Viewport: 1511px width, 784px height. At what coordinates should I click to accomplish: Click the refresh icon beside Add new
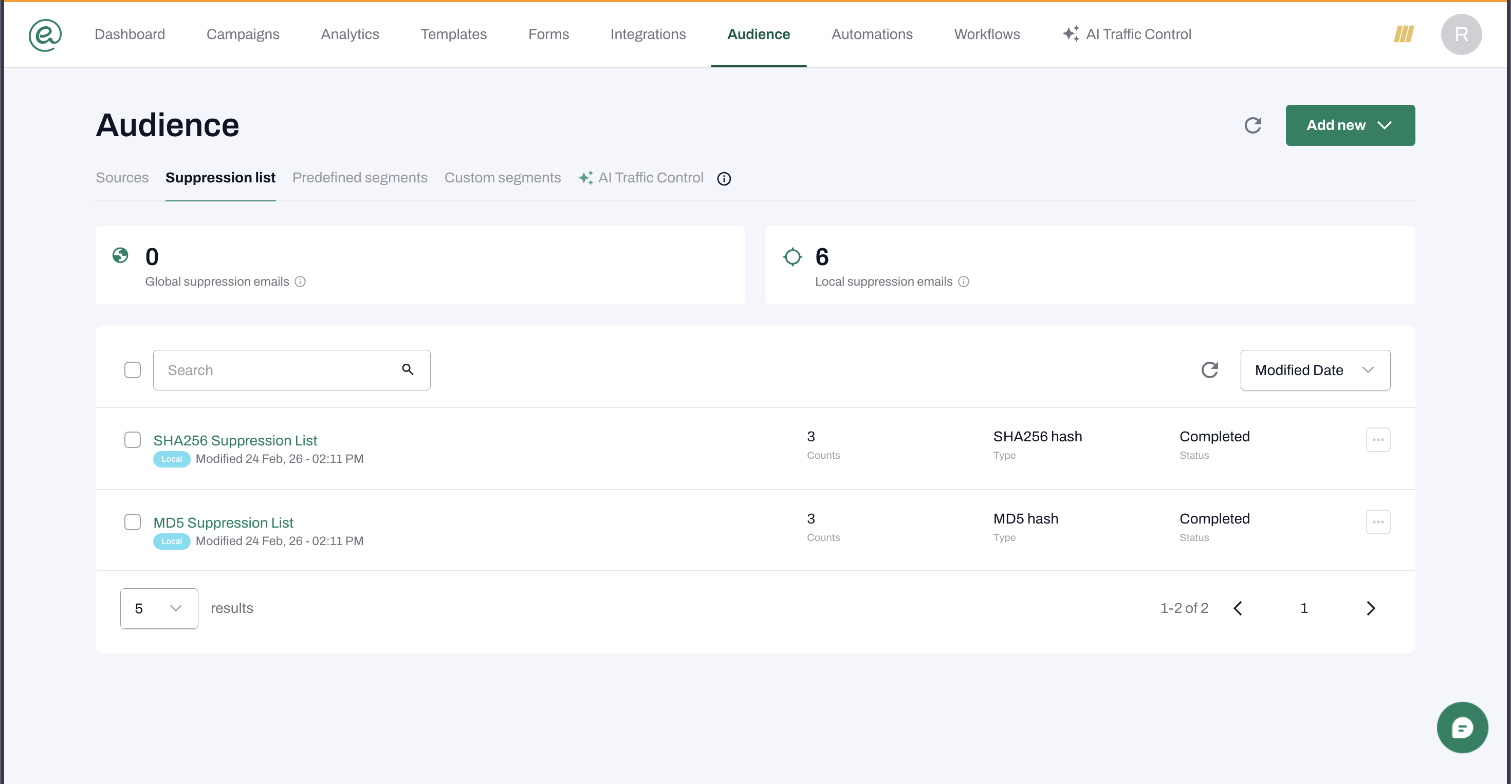point(1252,125)
